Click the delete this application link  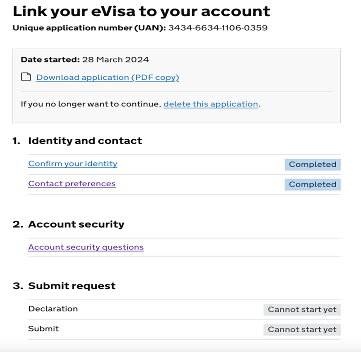pos(210,104)
